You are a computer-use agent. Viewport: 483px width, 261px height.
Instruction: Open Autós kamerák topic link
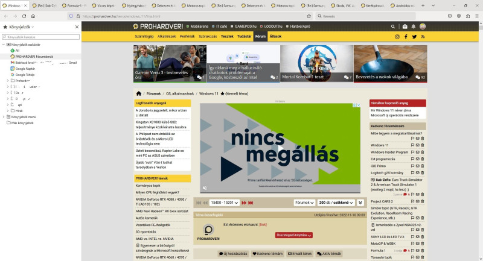[147, 218]
